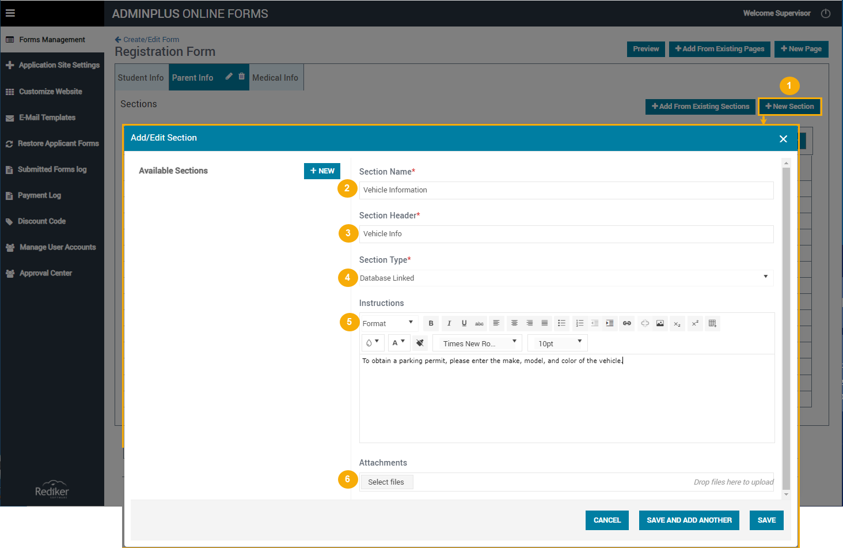This screenshot has width=843, height=548.
Task: Click the Section Name input field
Action: click(x=566, y=190)
